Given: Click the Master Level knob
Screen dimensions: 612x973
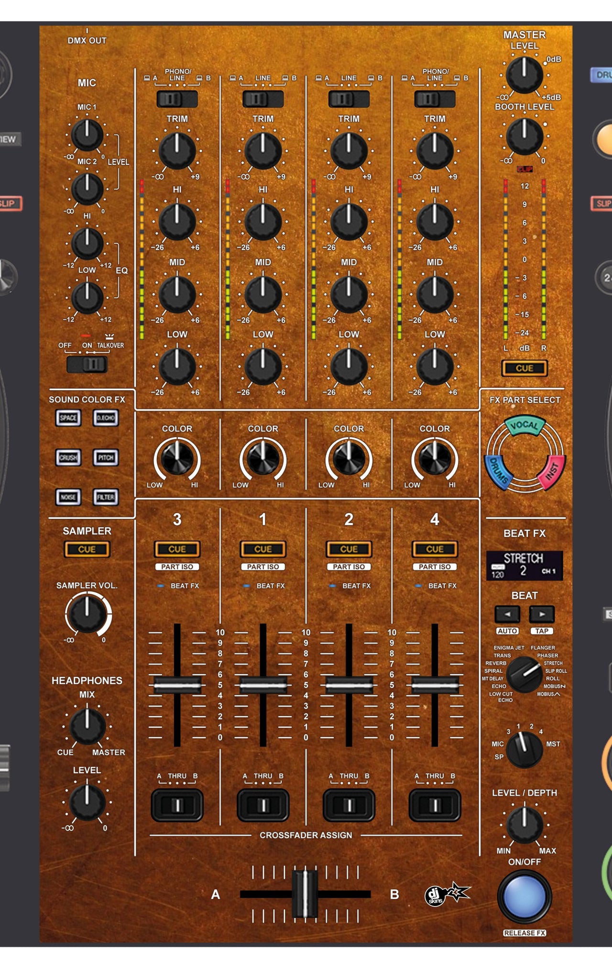Looking at the screenshot, I should click(x=525, y=75).
